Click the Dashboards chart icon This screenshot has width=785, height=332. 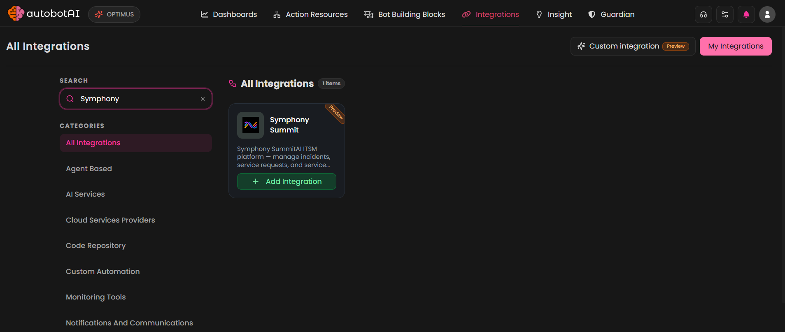(204, 14)
